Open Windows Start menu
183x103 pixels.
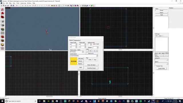pyautogui.click(x=2, y=101)
